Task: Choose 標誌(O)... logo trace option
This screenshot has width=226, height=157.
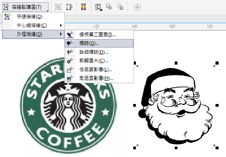Action: pos(99,43)
